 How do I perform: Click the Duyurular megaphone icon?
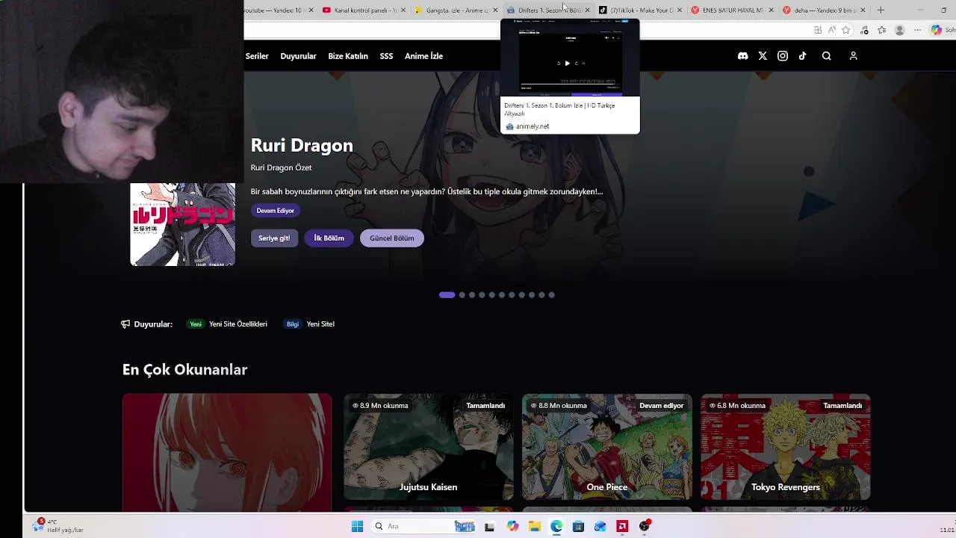[125, 324]
